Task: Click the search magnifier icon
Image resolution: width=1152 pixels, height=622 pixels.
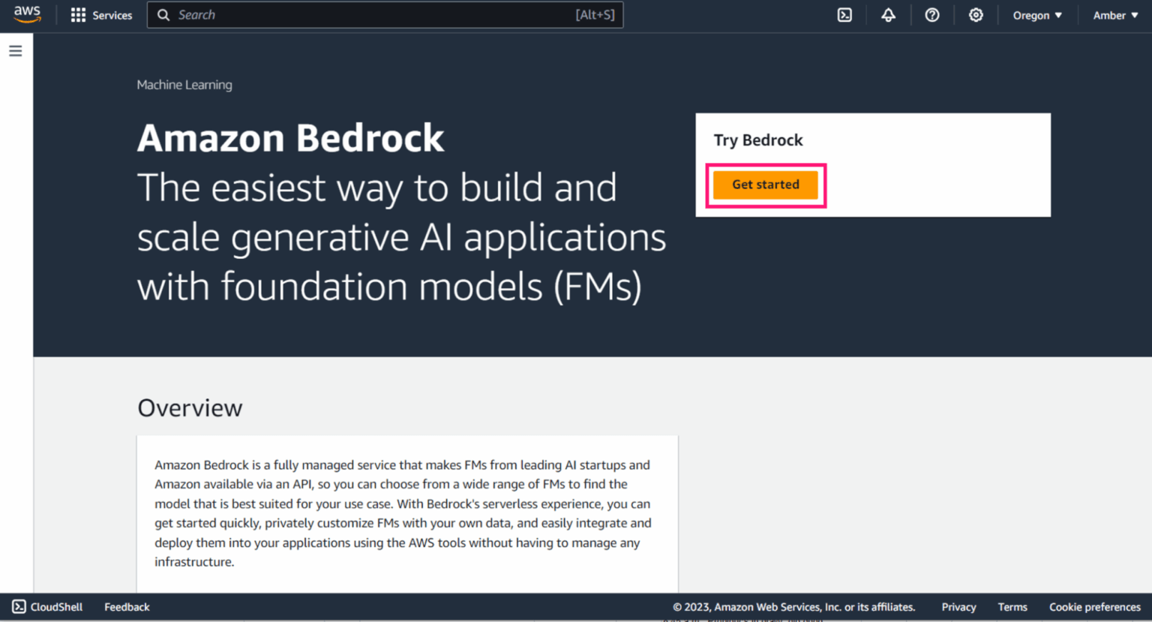Action: [x=163, y=15]
